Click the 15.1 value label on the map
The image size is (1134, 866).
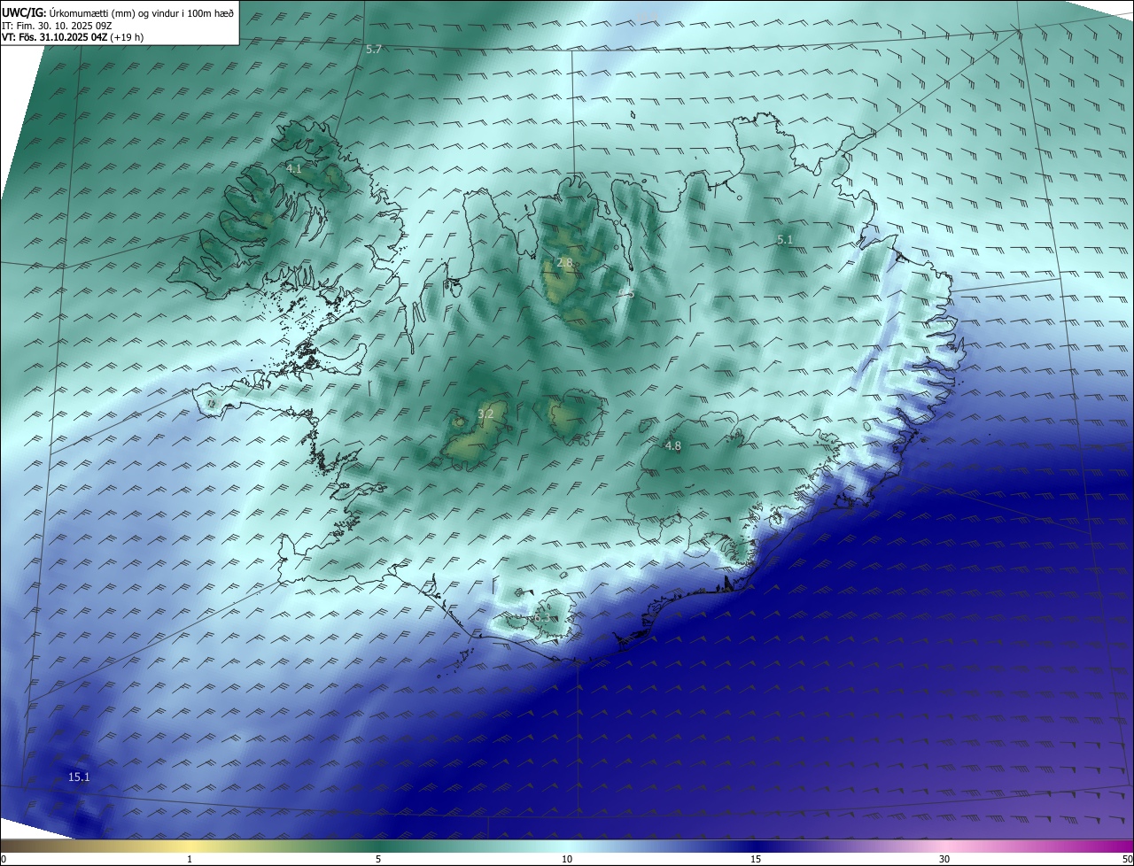point(79,777)
